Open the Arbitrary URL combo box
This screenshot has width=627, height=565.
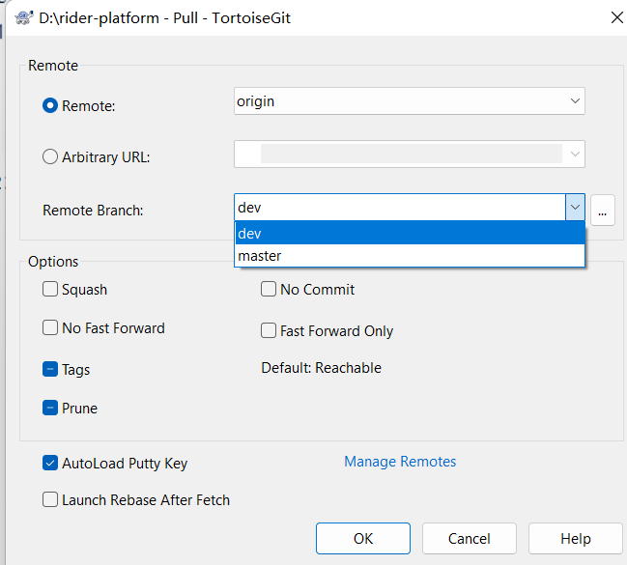(x=410, y=154)
